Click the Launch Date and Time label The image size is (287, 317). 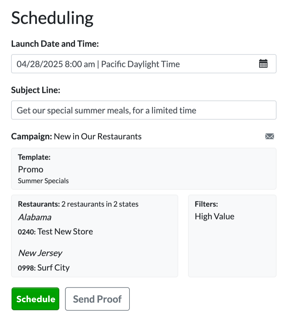point(55,44)
